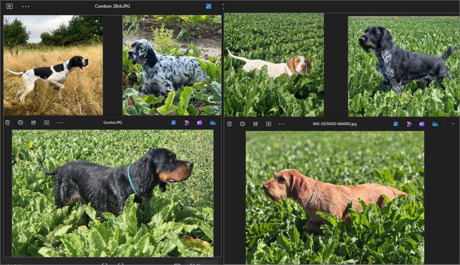Open Clipchamp from the Gordon.JPG toolbar

pyautogui.click(x=200, y=123)
